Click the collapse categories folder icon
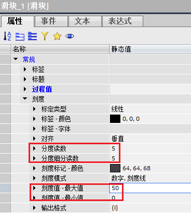 click(x=20, y=36)
